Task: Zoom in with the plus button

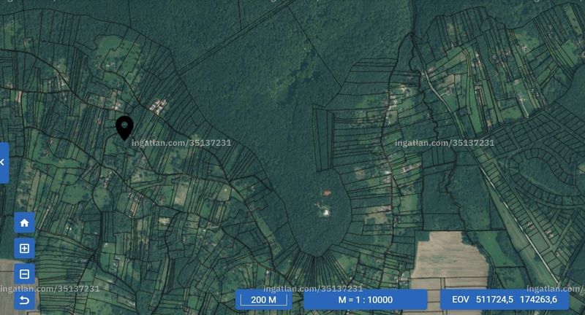Action: 24,249
